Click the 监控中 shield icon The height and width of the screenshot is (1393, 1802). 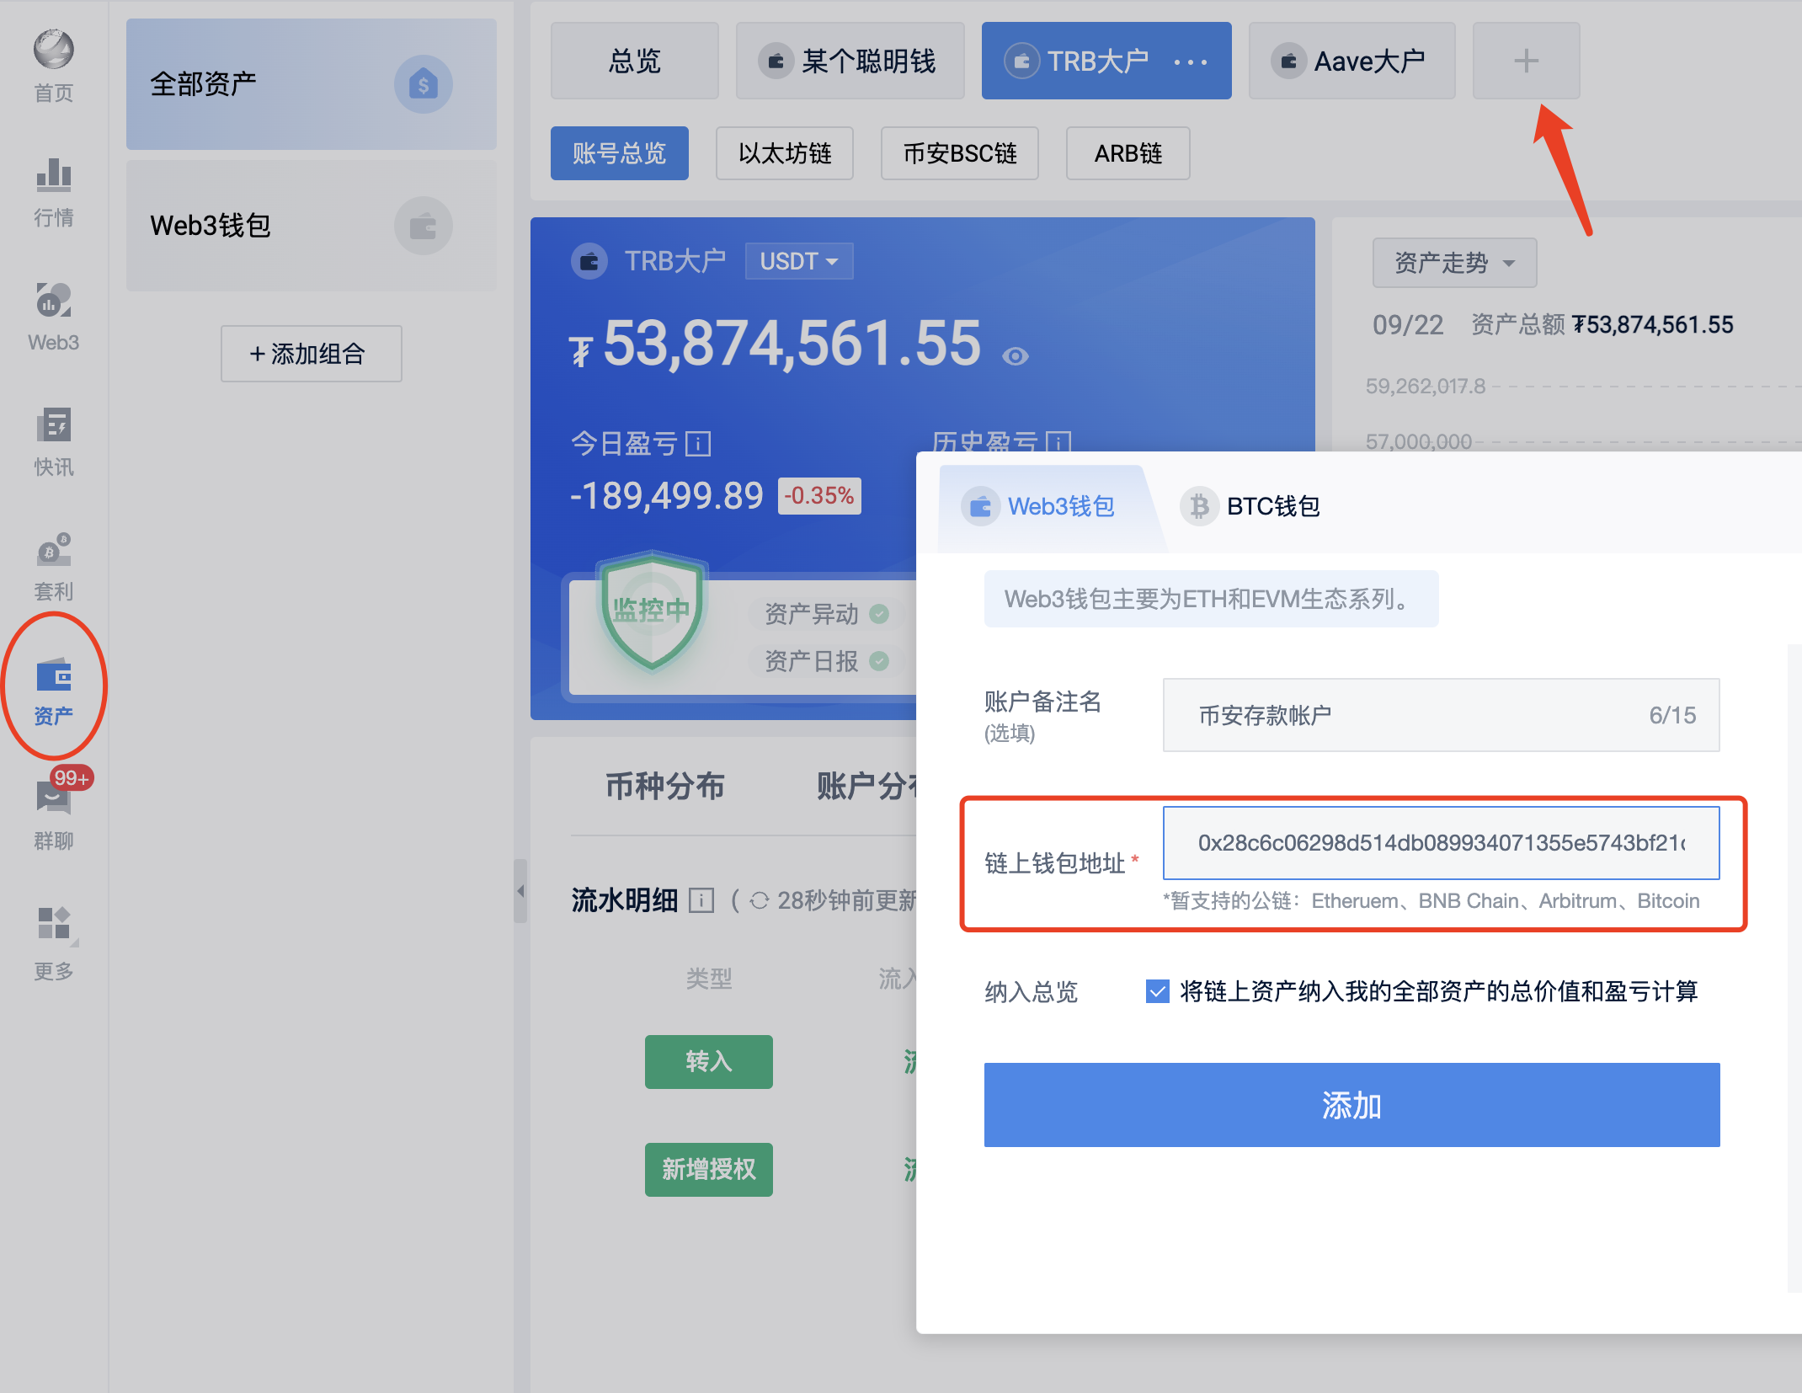pos(651,611)
